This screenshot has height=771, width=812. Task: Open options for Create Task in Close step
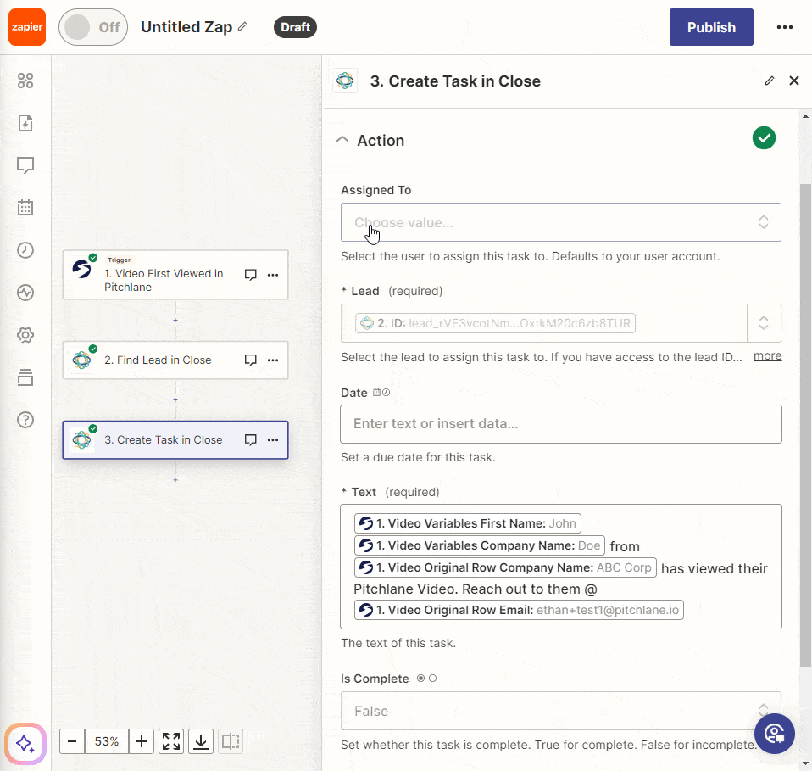[273, 440]
